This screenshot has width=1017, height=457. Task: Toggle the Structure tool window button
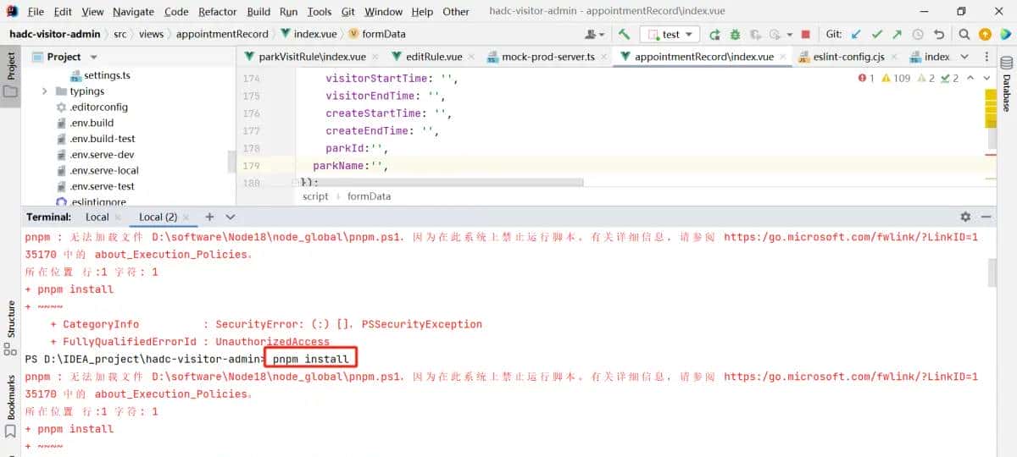pyautogui.click(x=10, y=327)
